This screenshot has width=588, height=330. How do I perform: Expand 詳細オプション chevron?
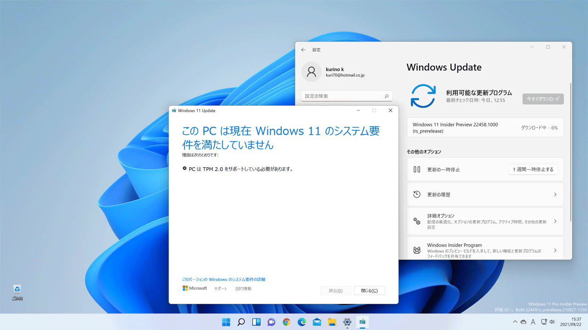click(555, 221)
